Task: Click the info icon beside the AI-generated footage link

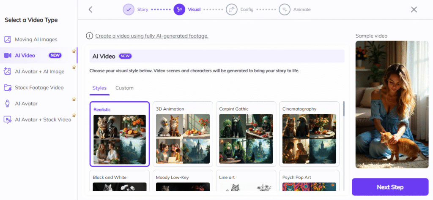Action: click(89, 36)
